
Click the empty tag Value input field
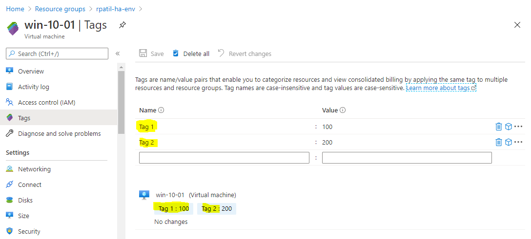coord(407,158)
